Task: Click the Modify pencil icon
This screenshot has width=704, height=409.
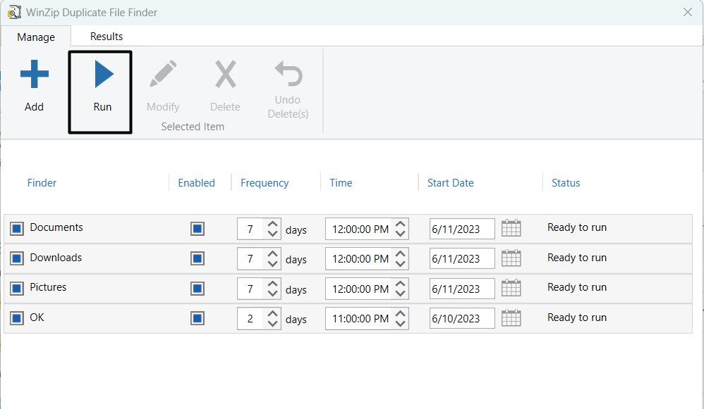Action: (x=163, y=75)
